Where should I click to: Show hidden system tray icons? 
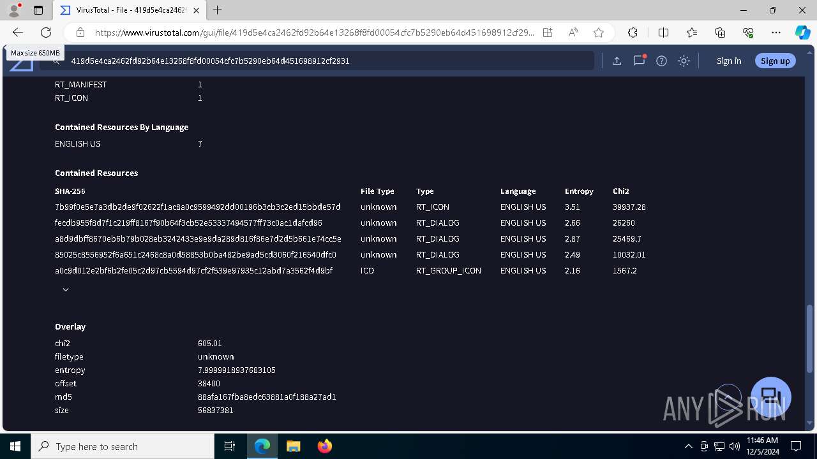click(x=688, y=446)
